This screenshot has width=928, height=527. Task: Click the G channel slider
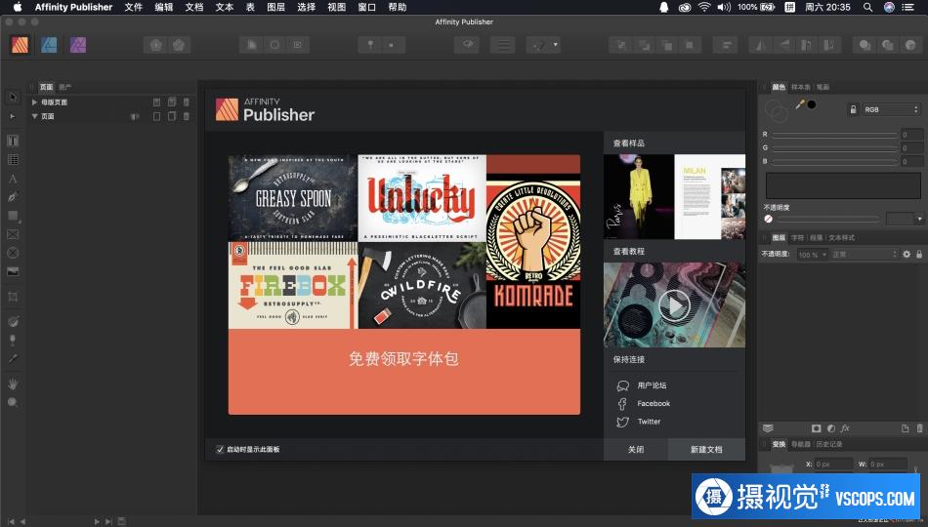834,148
